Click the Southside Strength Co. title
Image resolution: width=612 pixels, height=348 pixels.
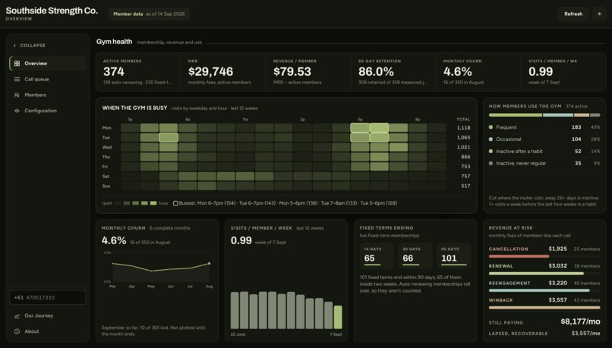52,11
